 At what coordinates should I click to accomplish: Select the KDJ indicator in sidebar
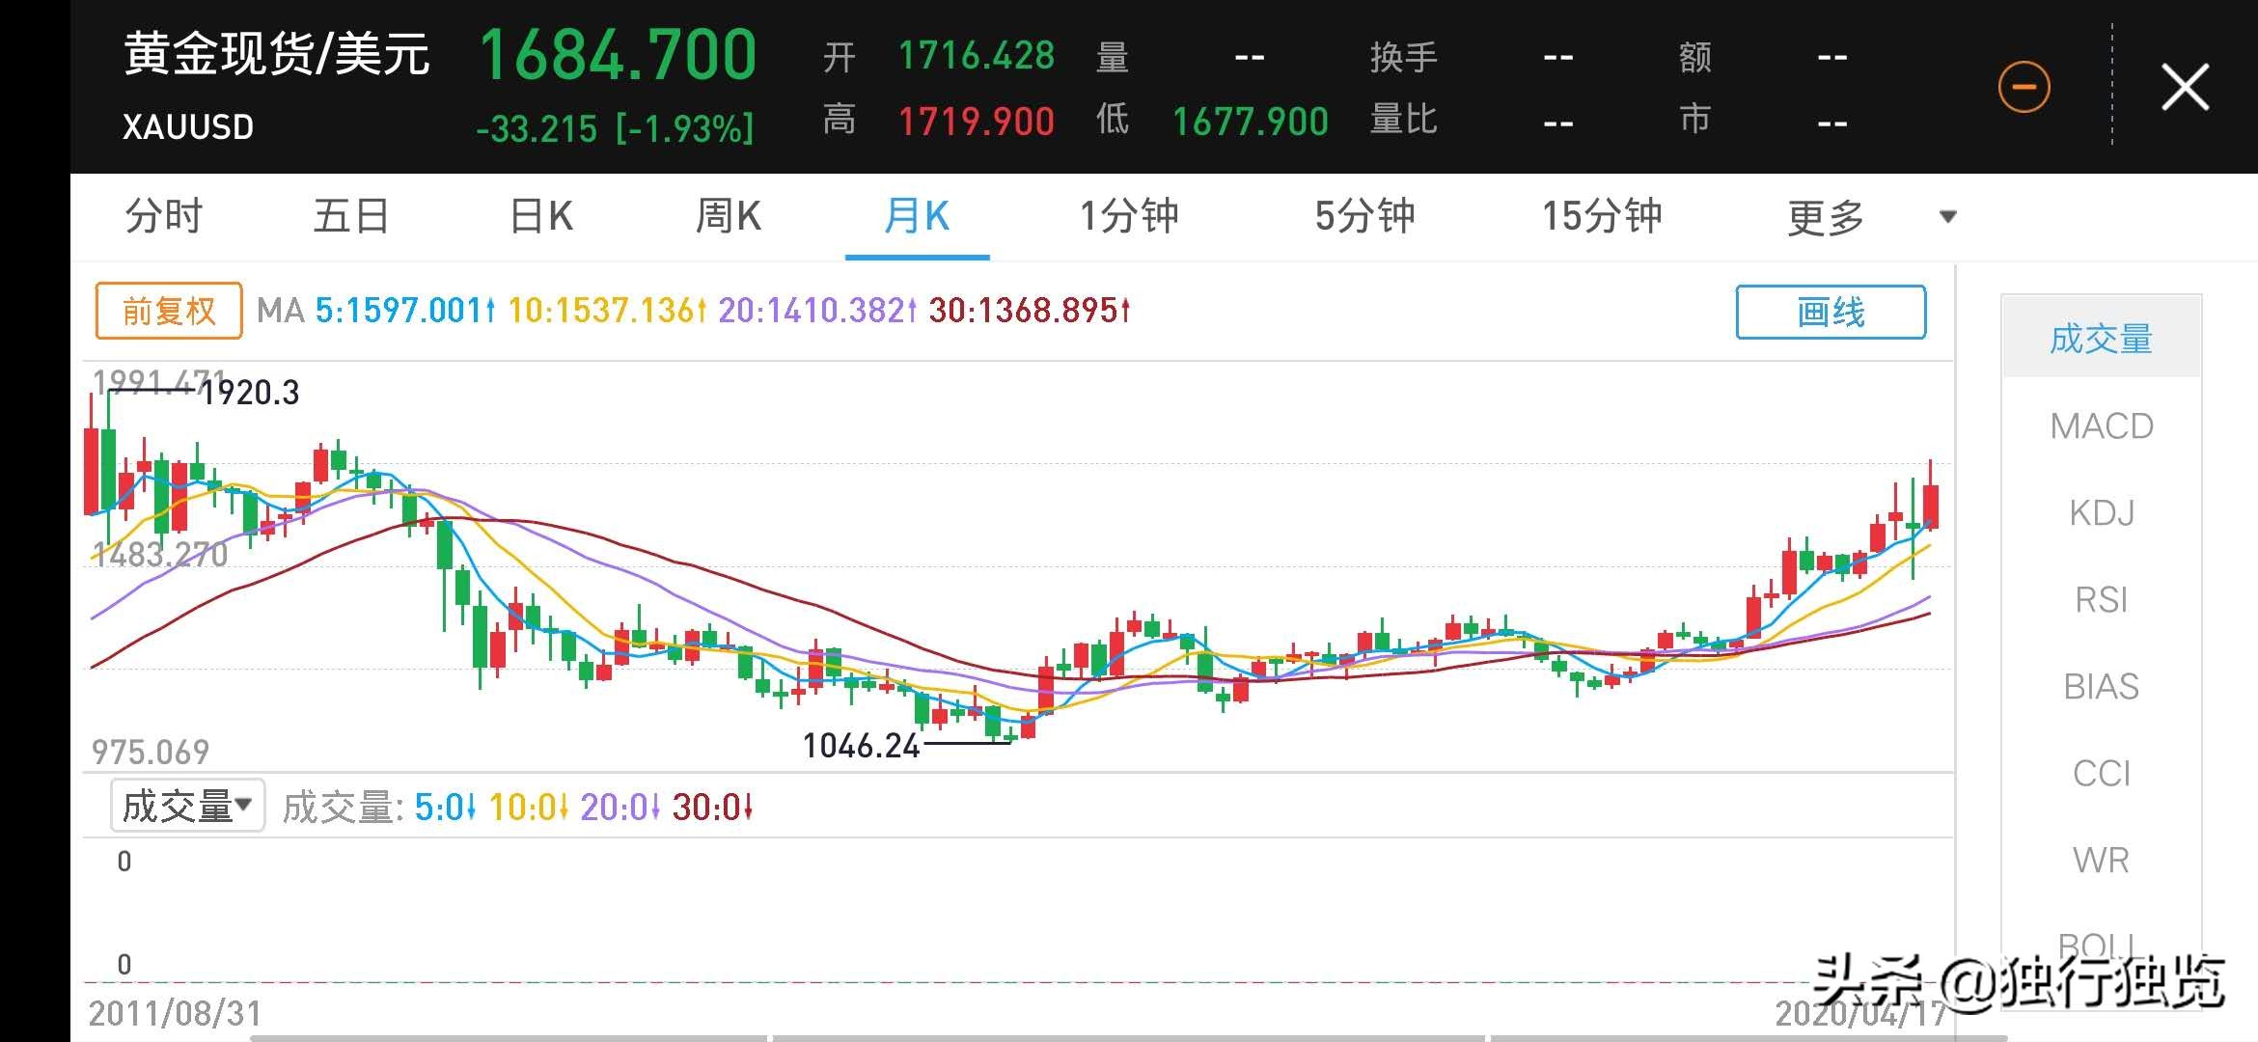(x=2101, y=513)
